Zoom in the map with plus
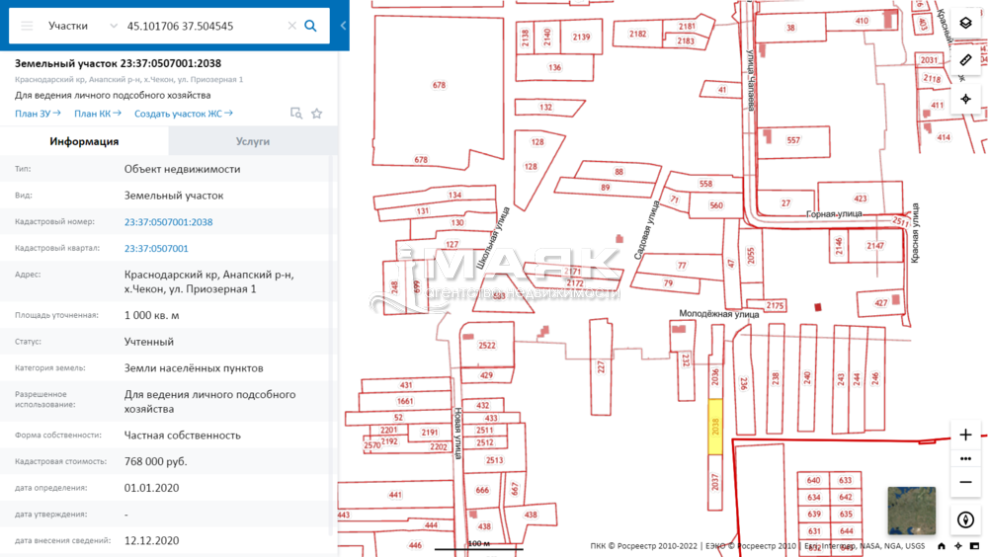The image size is (988, 557). click(x=965, y=435)
